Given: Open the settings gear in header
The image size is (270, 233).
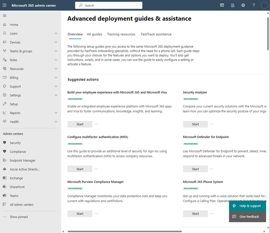Looking at the screenshot, I should click(x=243, y=5).
